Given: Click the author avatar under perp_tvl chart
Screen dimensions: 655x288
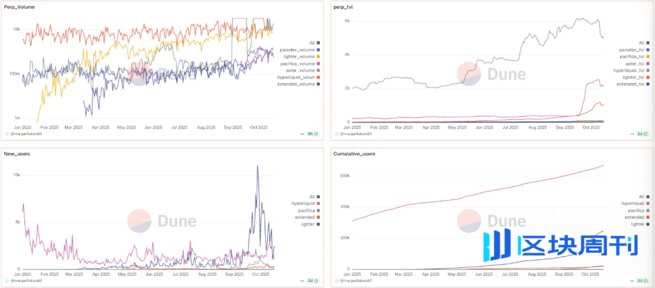Looking at the screenshot, I should [336, 133].
